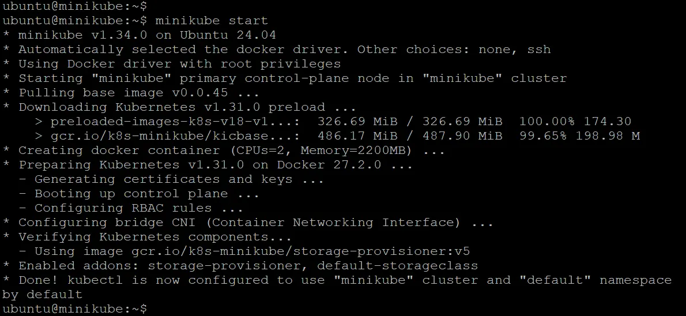Click the "Using Docker driver with root privileges" line
The height and width of the screenshot is (316, 686).
179,64
